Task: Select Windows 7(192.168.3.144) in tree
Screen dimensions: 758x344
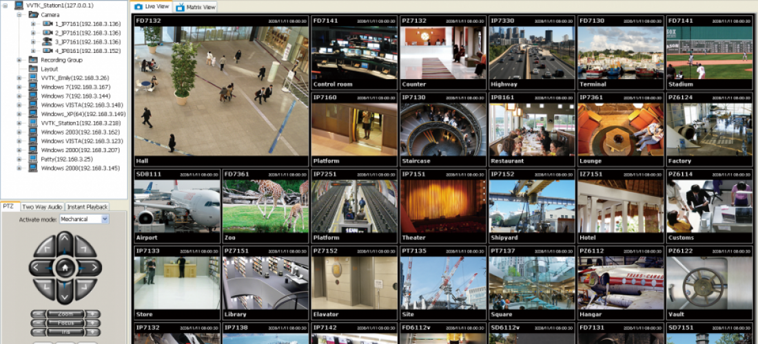Action: (x=75, y=96)
